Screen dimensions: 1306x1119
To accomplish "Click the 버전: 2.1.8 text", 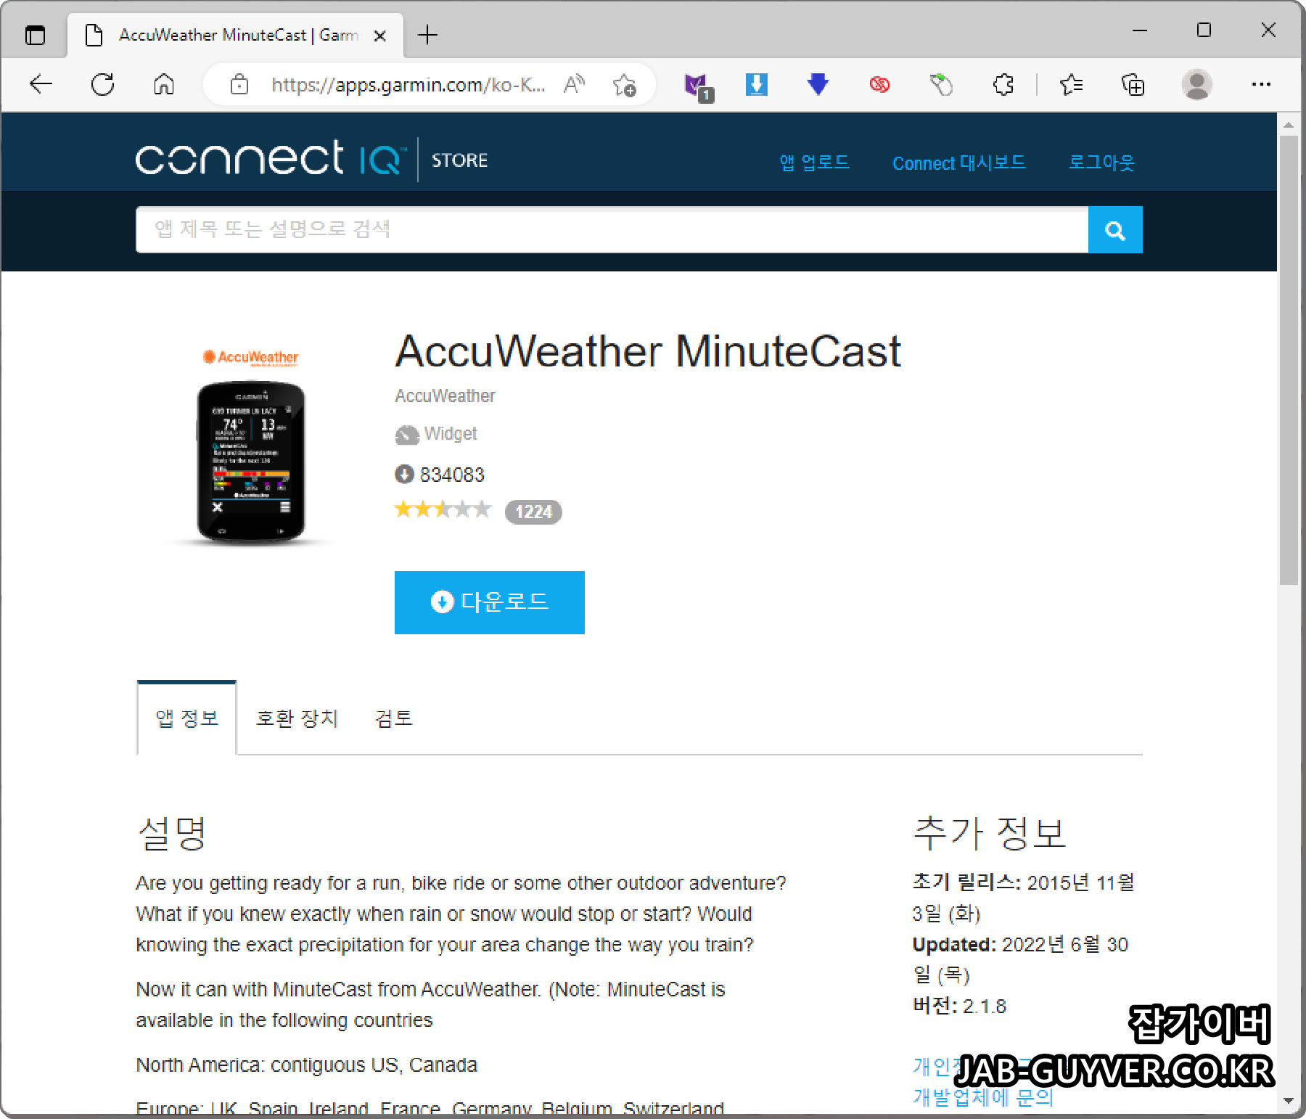I will (x=959, y=1006).
